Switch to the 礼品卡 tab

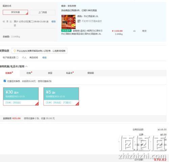coord(70,73)
